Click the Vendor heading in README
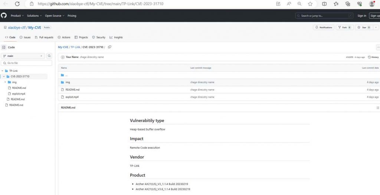 pyautogui.click(x=137, y=157)
